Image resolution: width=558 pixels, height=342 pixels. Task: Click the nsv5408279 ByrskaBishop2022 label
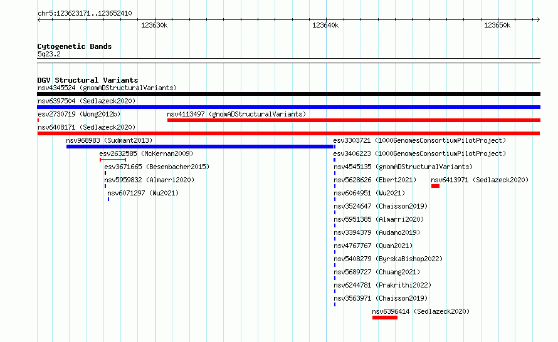click(x=388, y=259)
